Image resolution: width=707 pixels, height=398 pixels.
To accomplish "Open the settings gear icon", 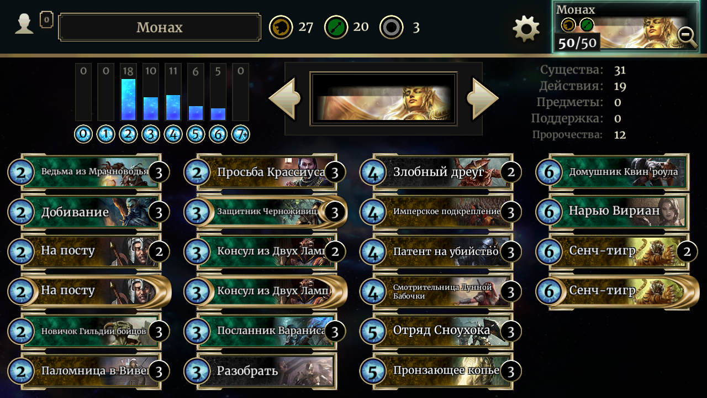I will click(526, 29).
